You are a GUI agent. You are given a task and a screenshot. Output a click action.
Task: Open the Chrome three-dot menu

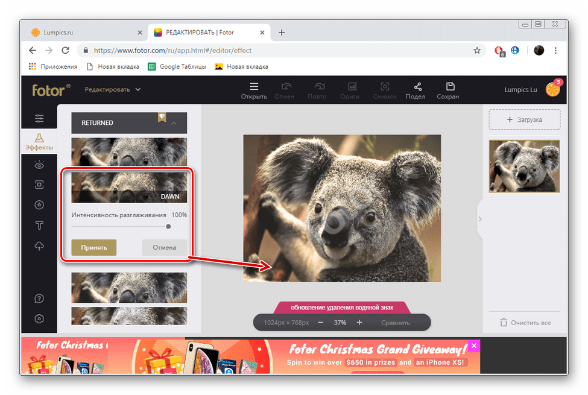tap(556, 50)
